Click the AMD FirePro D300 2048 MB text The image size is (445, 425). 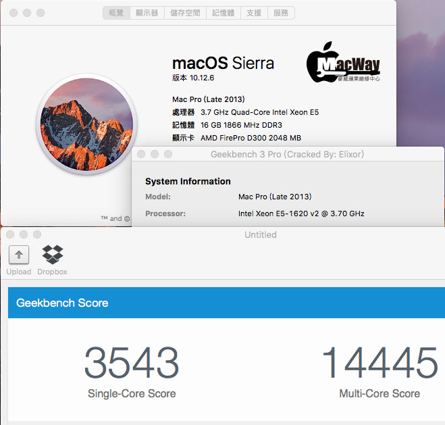251,138
